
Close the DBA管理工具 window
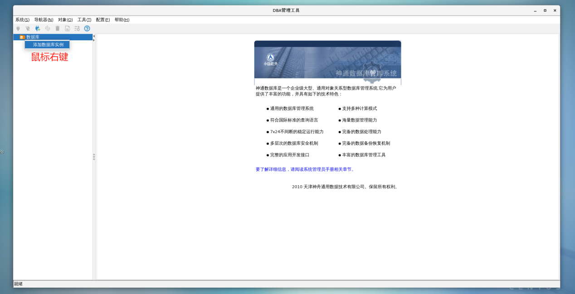tap(555, 10)
